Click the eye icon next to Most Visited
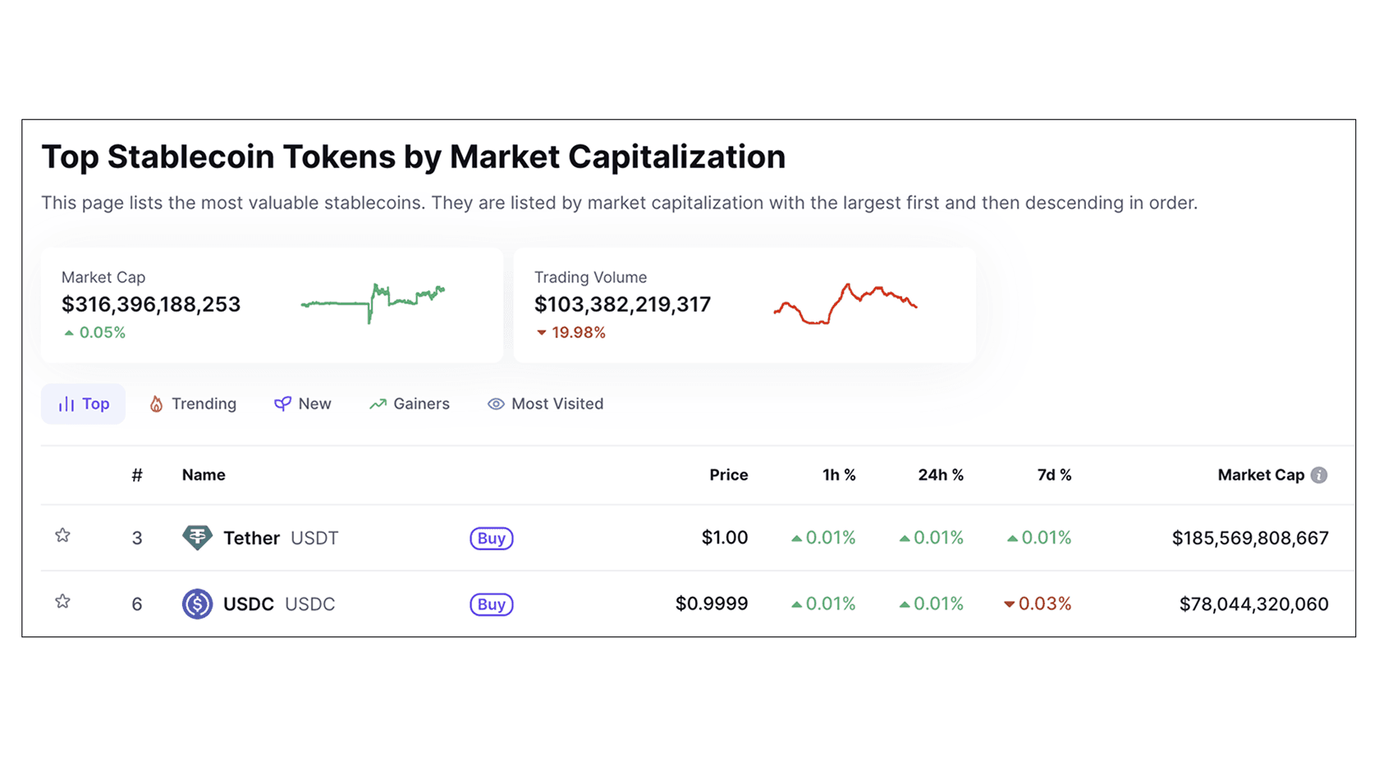The height and width of the screenshot is (774, 1379). (494, 403)
